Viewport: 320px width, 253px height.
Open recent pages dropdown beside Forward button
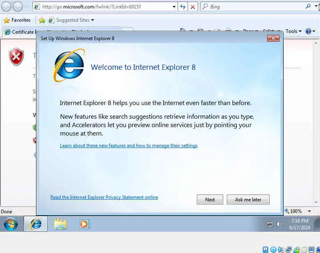[27, 7]
